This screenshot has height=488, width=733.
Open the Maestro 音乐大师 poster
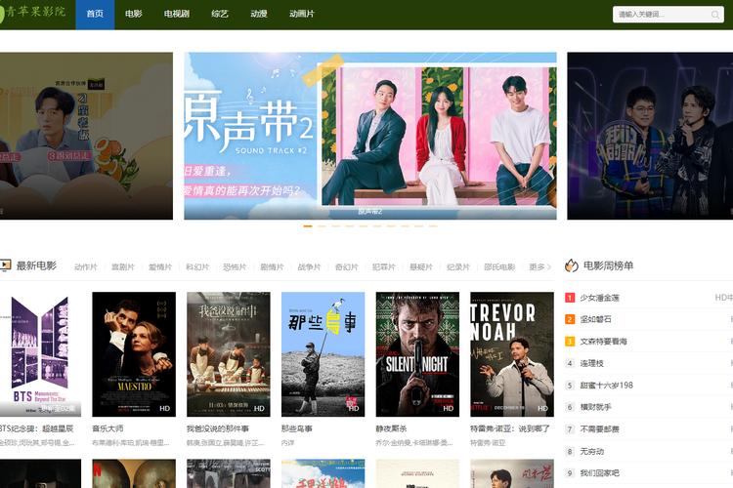134,354
